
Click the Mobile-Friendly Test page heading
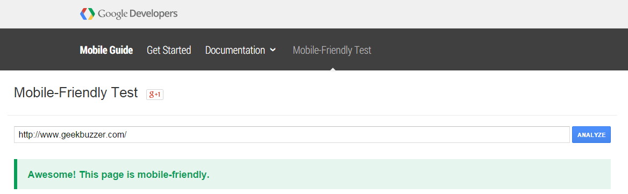point(76,93)
